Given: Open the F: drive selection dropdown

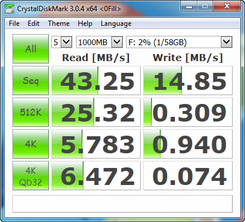Looking at the screenshot, I should click(179, 42).
